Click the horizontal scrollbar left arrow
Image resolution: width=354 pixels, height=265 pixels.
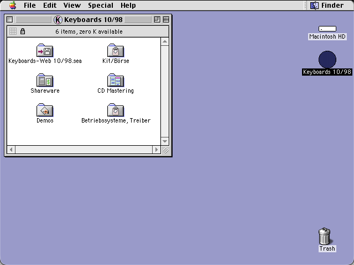[x=11, y=150]
